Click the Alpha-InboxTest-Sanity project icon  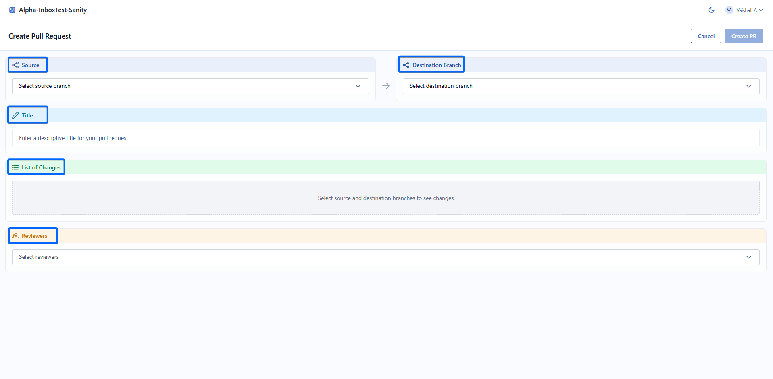(x=12, y=10)
